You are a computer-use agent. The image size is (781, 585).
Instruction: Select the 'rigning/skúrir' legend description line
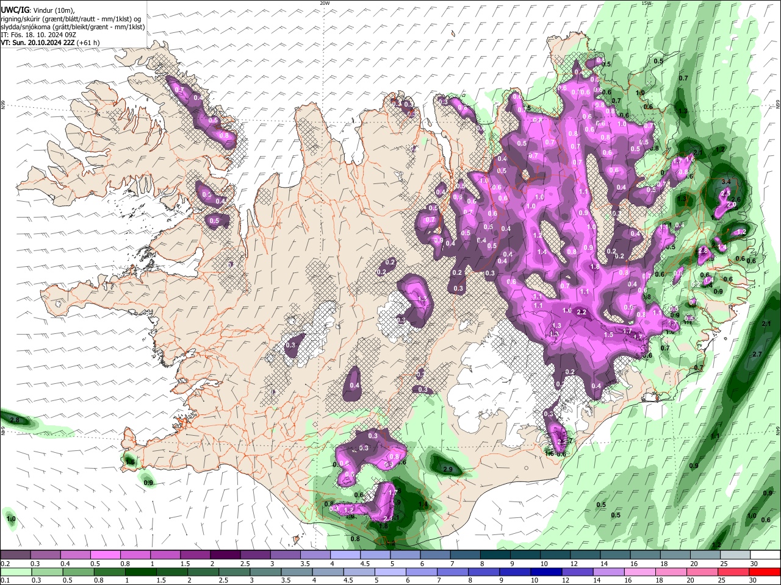[x=71, y=19]
